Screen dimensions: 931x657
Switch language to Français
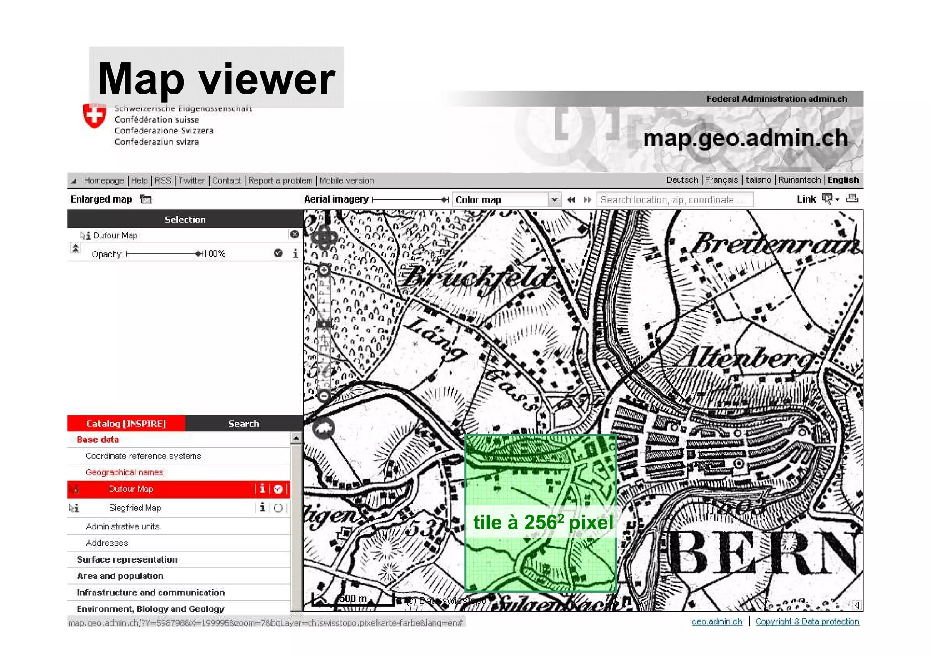coord(721,179)
